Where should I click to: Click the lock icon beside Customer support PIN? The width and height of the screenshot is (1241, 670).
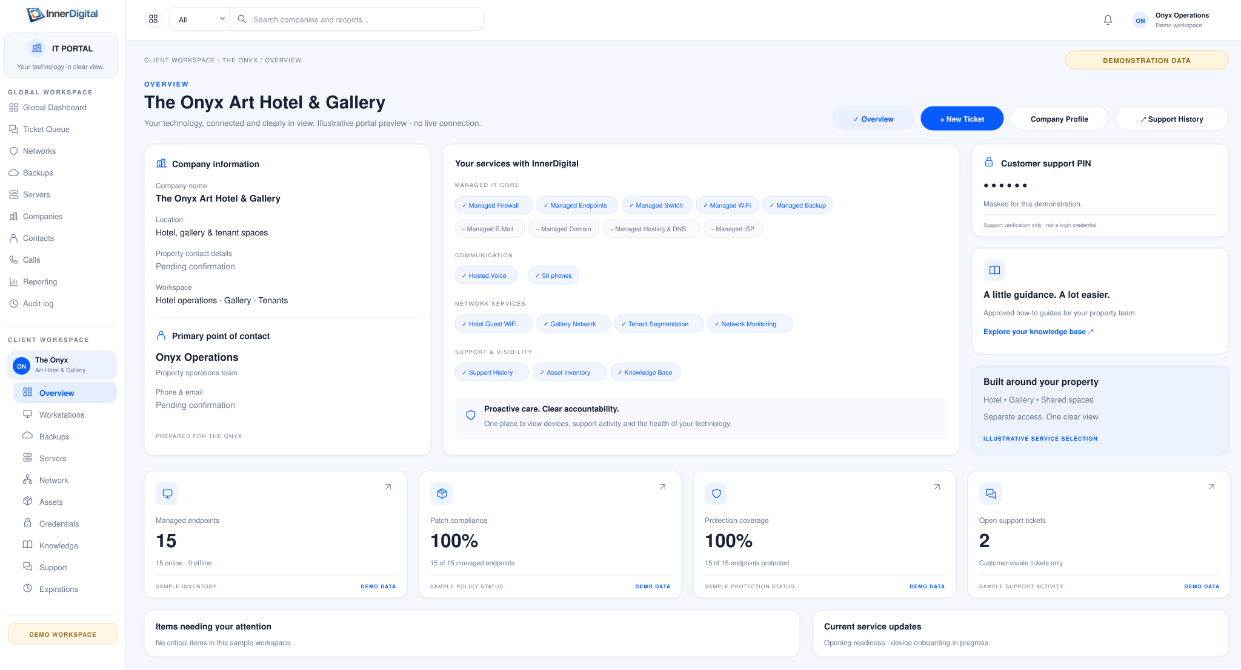(989, 162)
